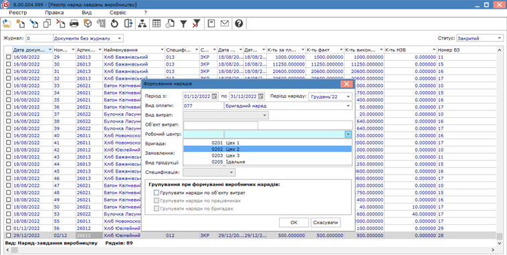This screenshot has width=507, height=255.
Task: Click the envelope mail icon
Action: pos(225,23)
